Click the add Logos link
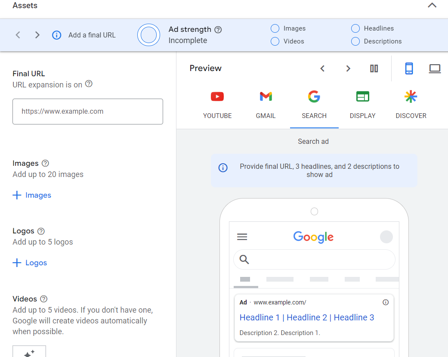This screenshot has height=357, width=448. tap(30, 263)
